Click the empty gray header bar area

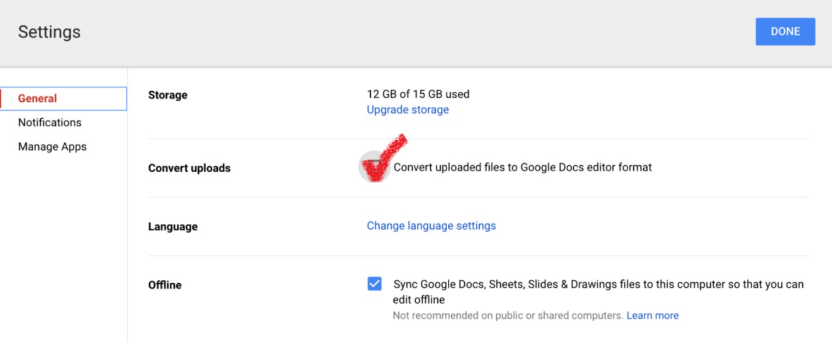point(408,31)
